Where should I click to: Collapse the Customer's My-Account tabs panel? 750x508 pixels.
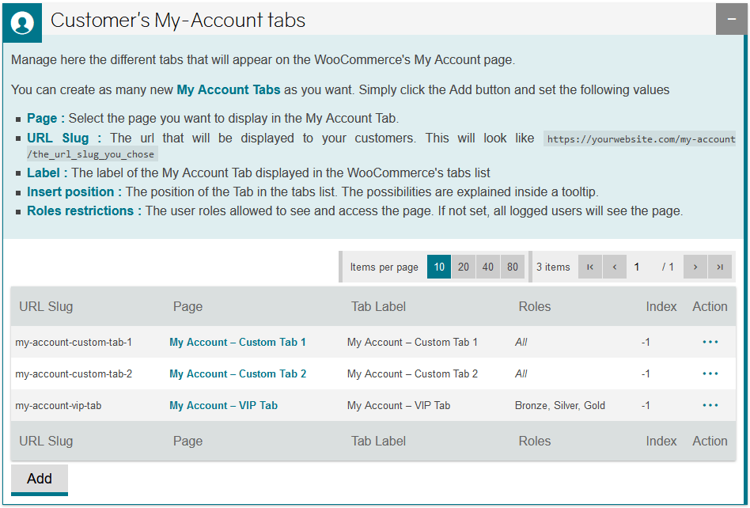click(731, 19)
